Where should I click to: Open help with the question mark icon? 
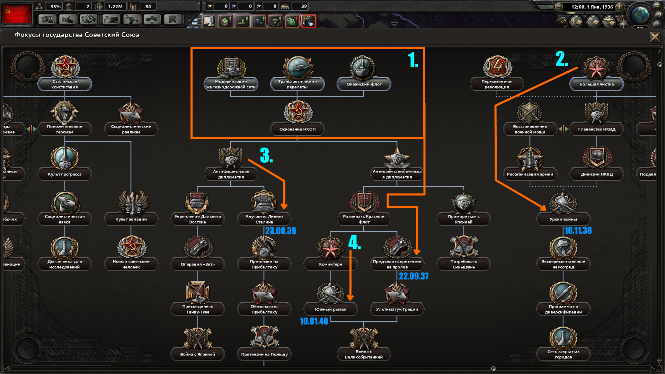click(x=658, y=16)
